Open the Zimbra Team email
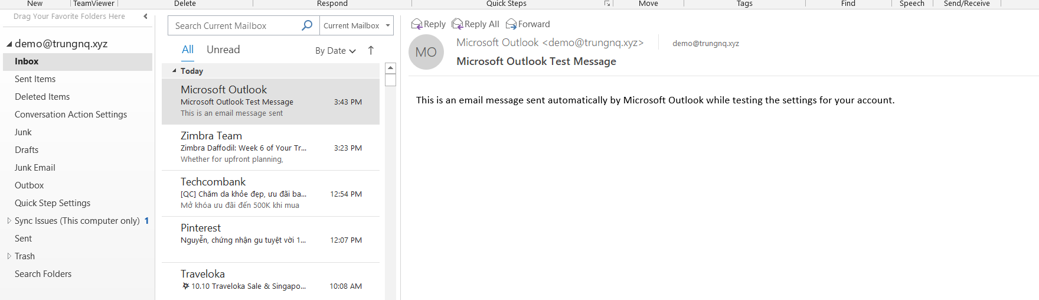Screen dimensions: 1039x300 point(270,148)
